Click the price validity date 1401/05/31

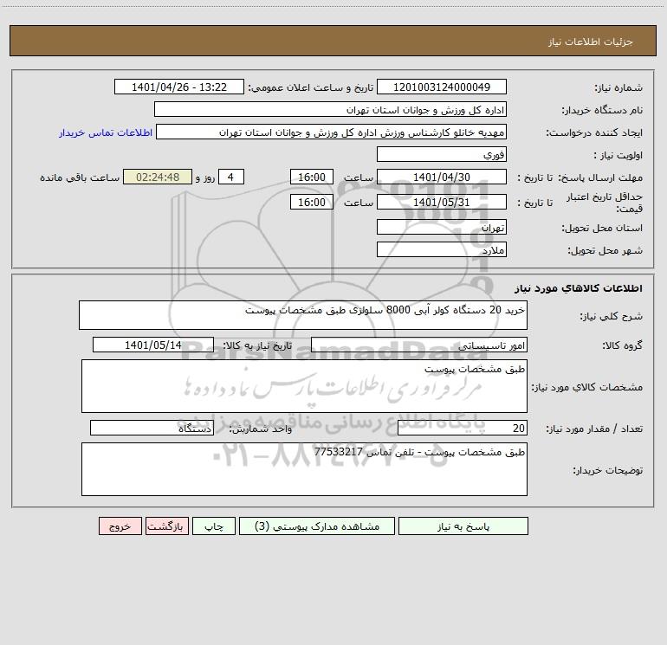pos(442,202)
